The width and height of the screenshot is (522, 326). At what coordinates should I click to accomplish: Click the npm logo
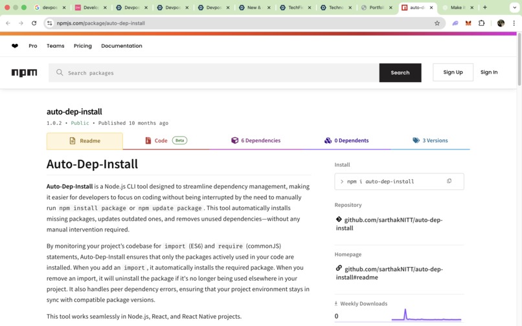pos(25,72)
